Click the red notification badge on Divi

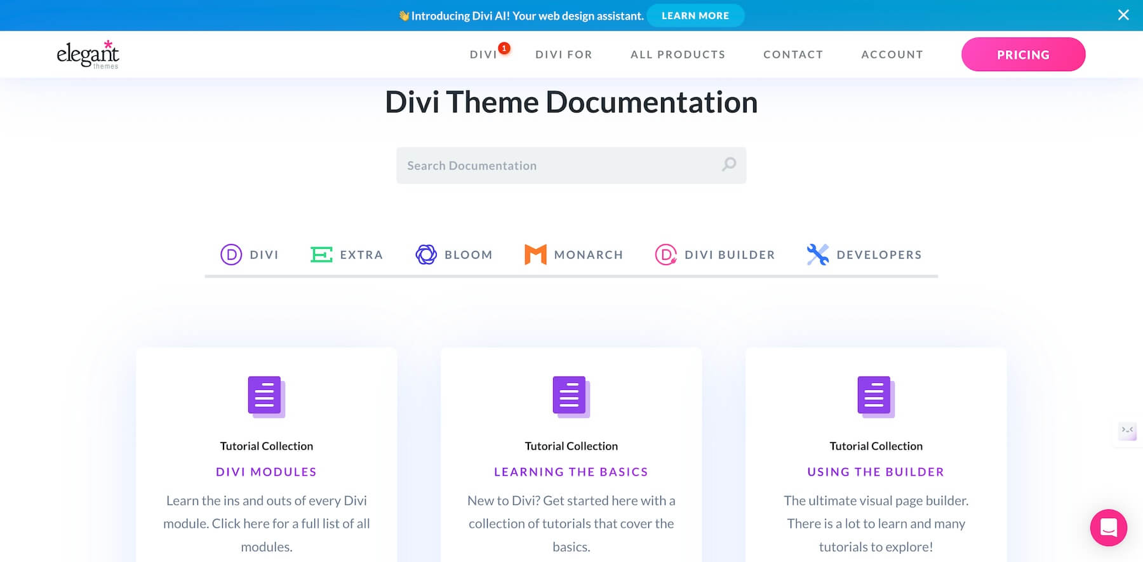[504, 48]
